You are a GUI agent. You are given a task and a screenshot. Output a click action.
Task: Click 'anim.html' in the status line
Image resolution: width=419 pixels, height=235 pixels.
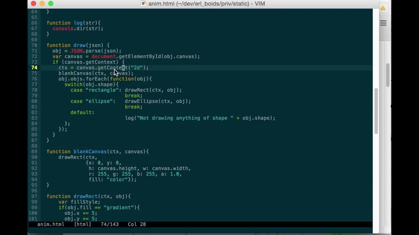51,224
